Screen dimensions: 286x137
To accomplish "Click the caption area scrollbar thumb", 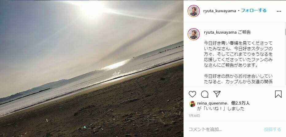I will point(285,32).
